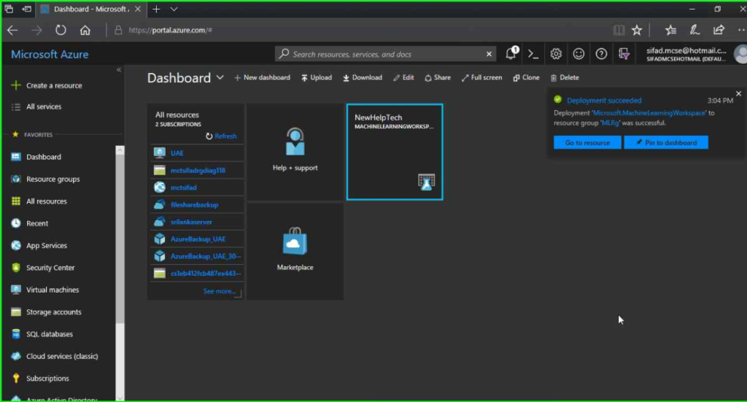This screenshot has height=402, width=747.
Task: Open the browser Share icon
Action: (719, 30)
